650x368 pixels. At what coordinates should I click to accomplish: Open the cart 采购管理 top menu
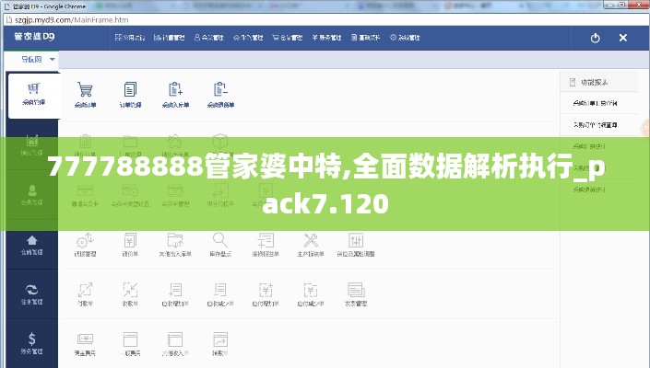click(x=288, y=38)
